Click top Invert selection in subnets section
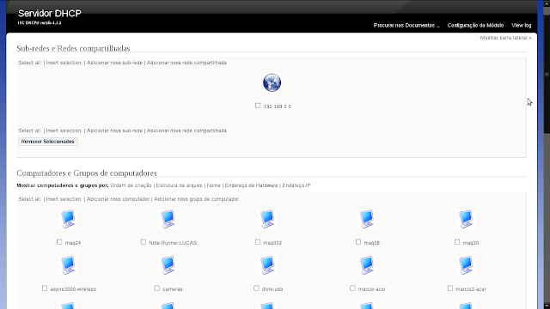 [x=64, y=63]
